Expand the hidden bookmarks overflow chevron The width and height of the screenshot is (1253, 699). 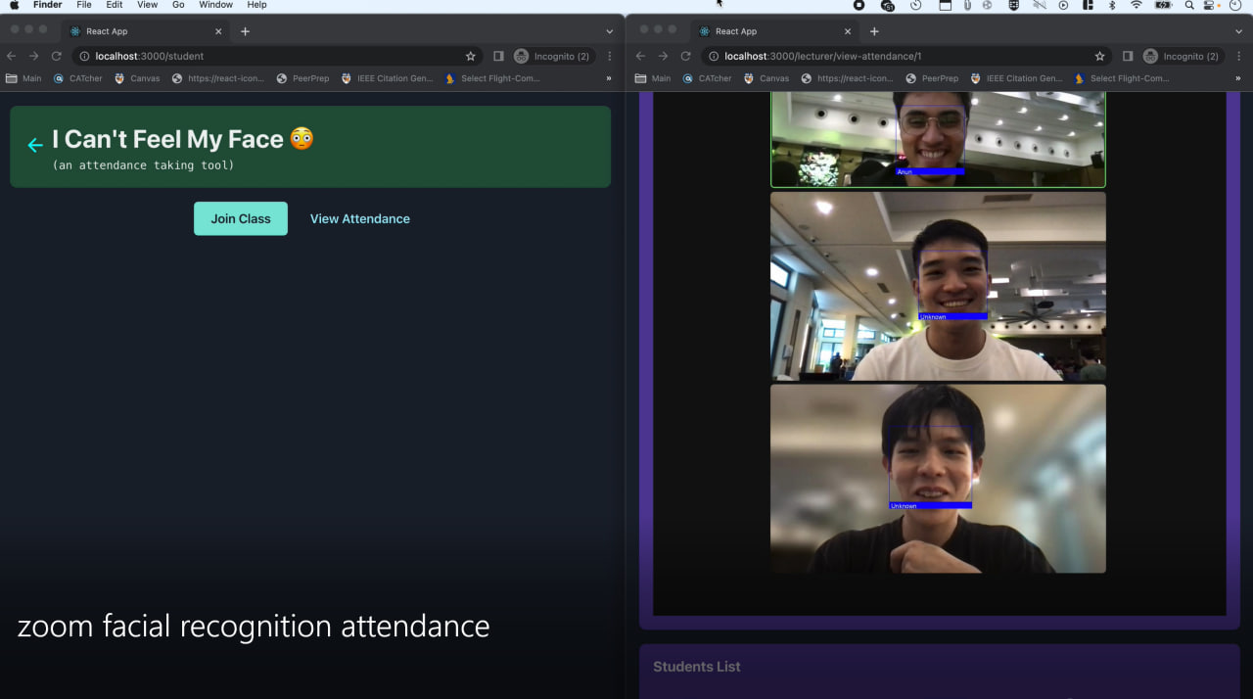click(609, 78)
